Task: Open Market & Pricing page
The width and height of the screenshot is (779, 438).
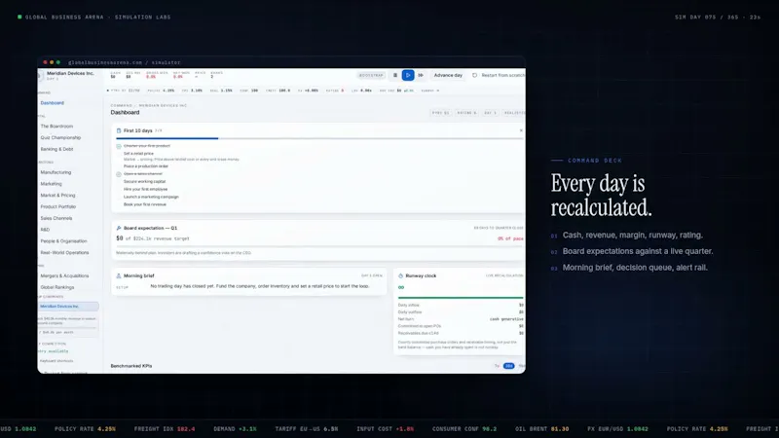Action: pos(57,196)
